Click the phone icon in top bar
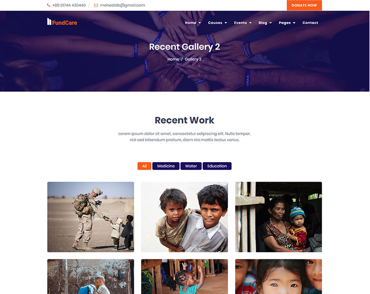The image size is (370, 294). click(48, 5)
